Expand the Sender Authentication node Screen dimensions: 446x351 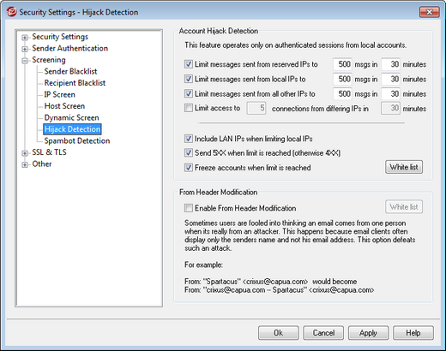[25, 49]
